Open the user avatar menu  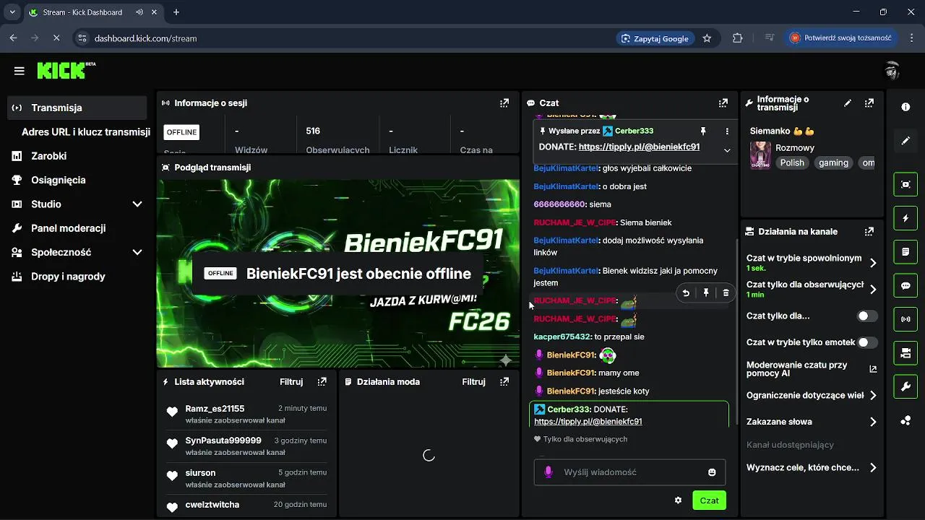[x=892, y=70]
